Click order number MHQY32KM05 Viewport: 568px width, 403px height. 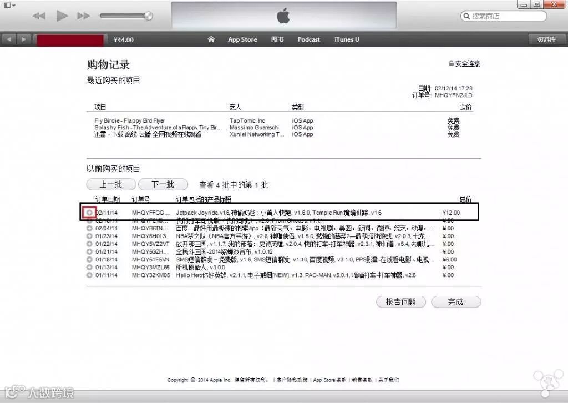point(151,275)
